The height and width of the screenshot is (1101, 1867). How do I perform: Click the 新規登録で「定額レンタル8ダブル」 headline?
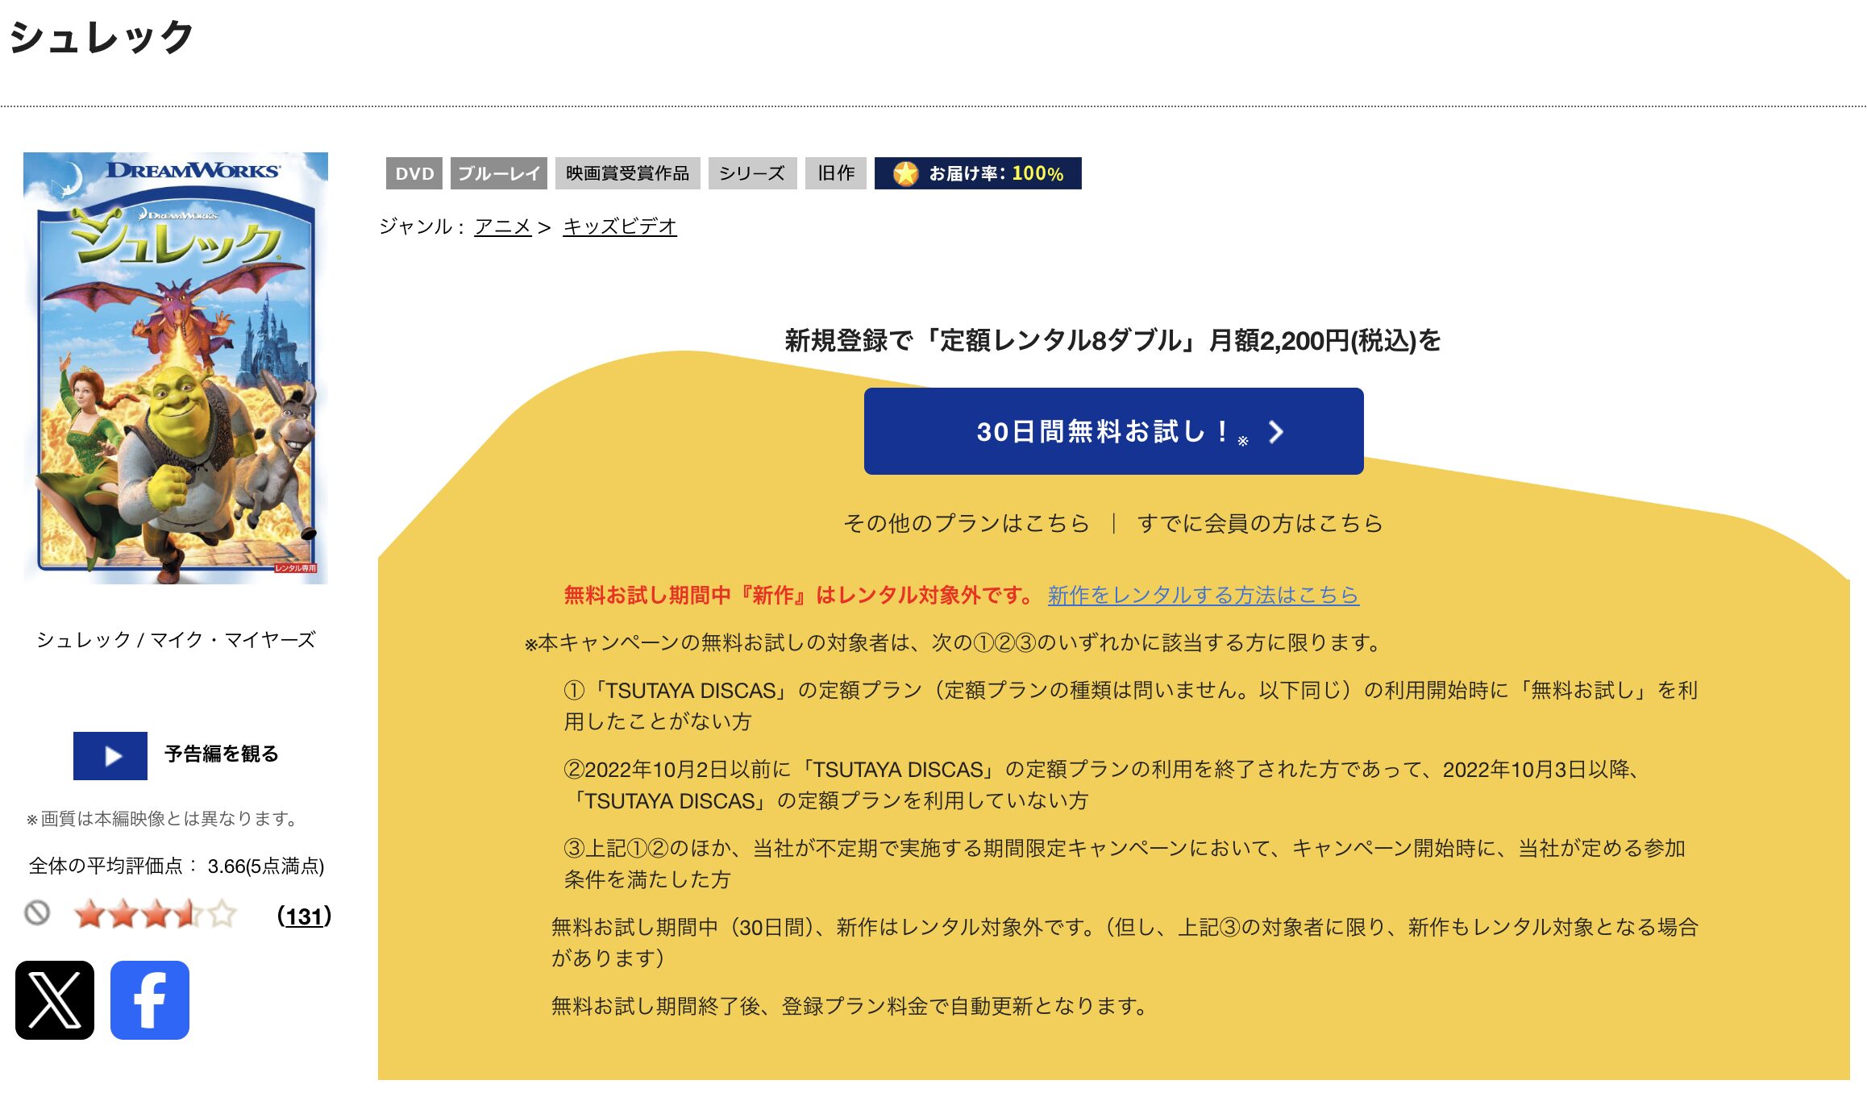click(x=1112, y=340)
